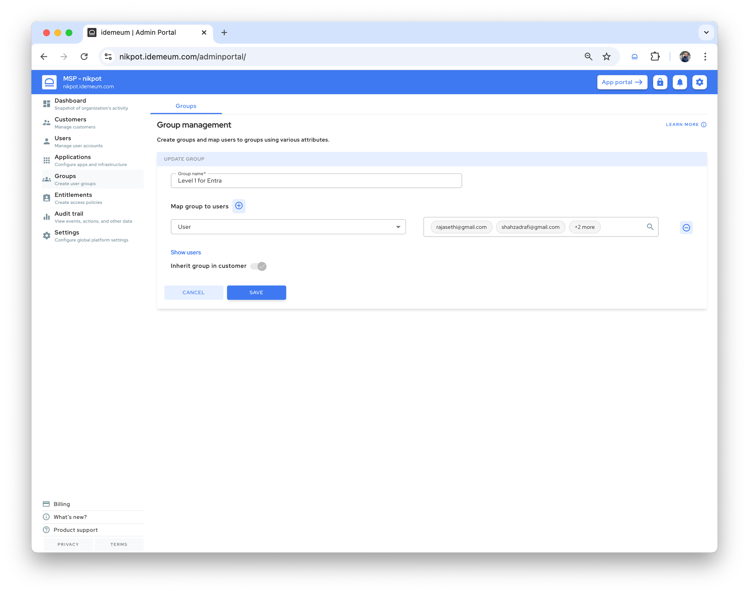Open the TERMS link
Image resolution: width=749 pixels, height=594 pixels.
tap(119, 544)
